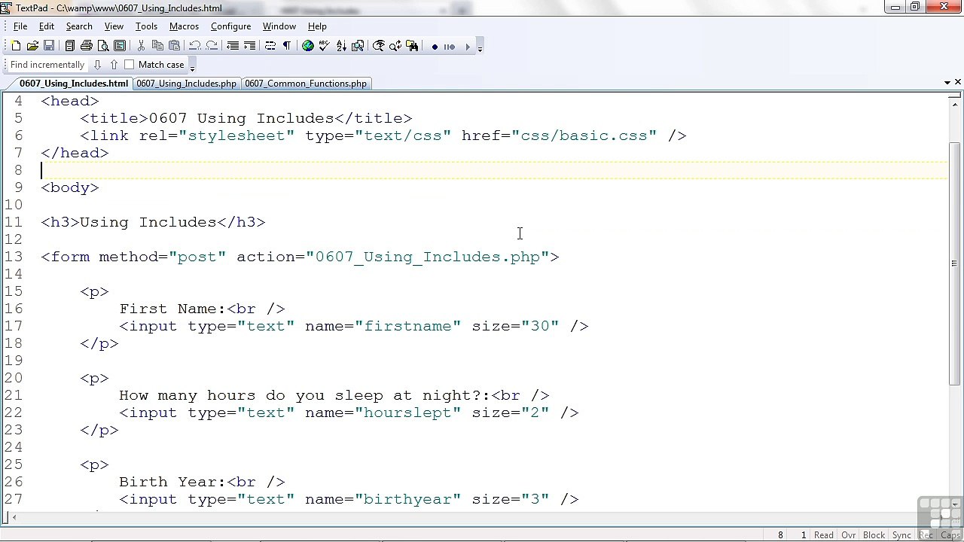The width and height of the screenshot is (964, 542).
Task: Toggle the Block selection status indicator
Action: coord(874,535)
